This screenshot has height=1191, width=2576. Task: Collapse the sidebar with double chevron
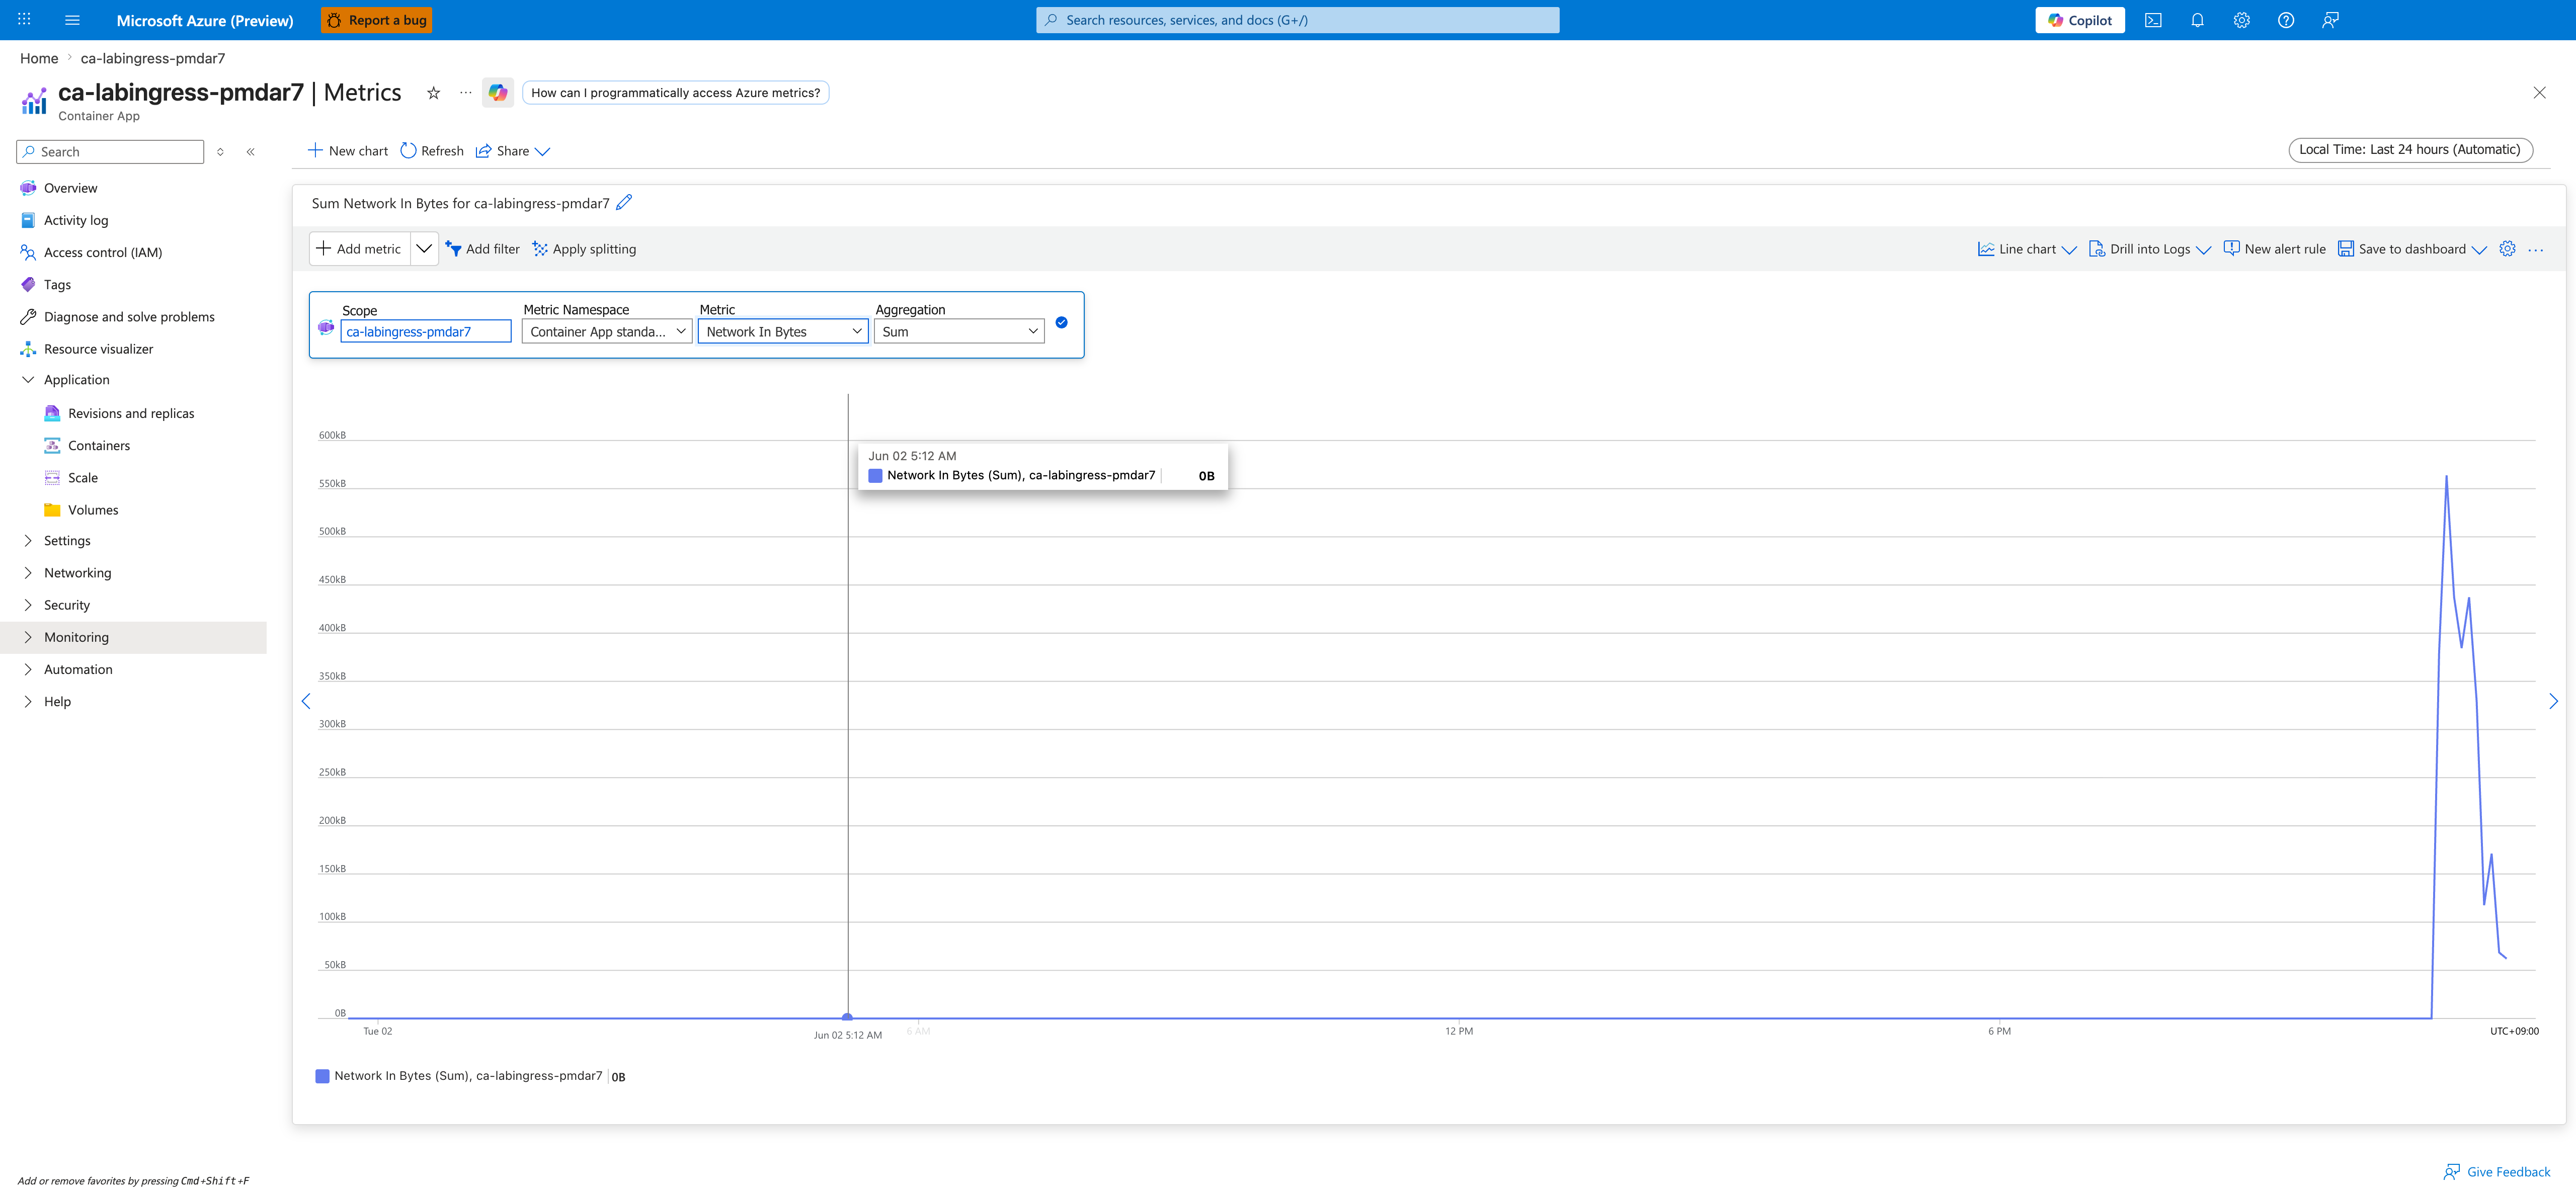click(250, 152)
